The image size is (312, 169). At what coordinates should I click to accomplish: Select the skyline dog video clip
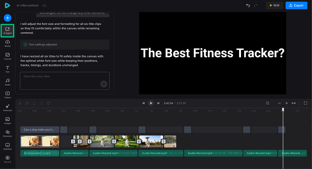(x=151, y=141)
